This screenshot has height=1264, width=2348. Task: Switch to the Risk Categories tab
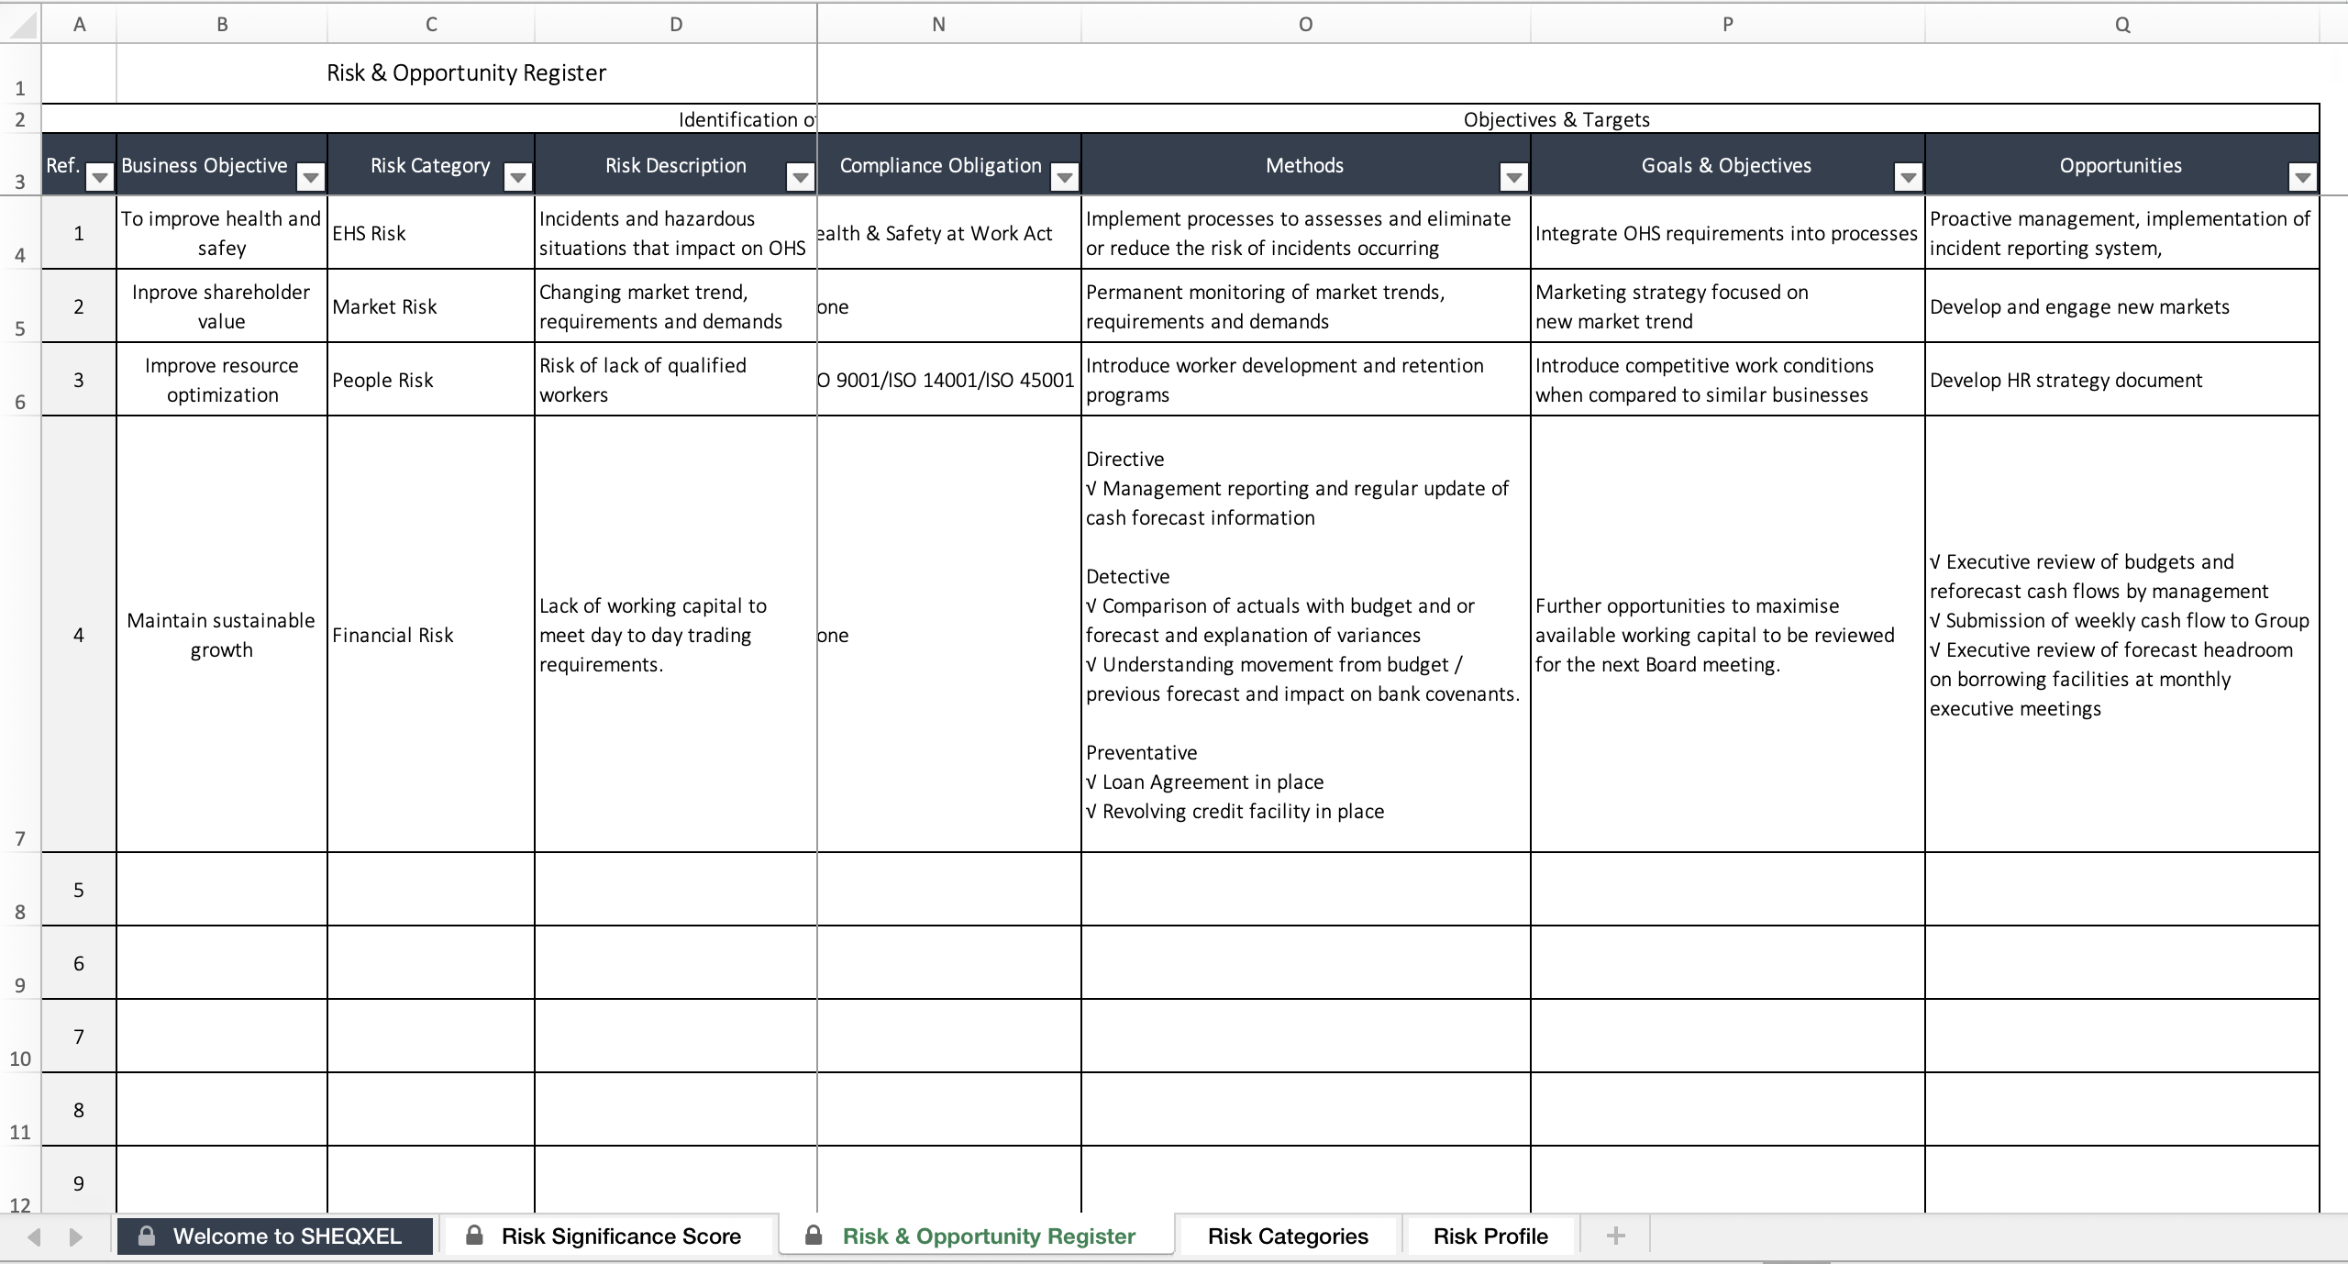(x=1287, y=1236)
